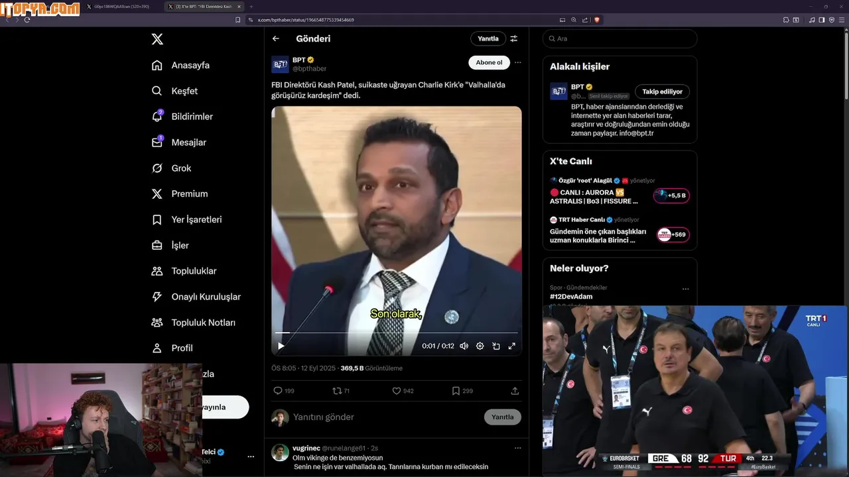849x477 pixels.
Task: Click the share icon in the address bar
Action: tap(584, 20)
